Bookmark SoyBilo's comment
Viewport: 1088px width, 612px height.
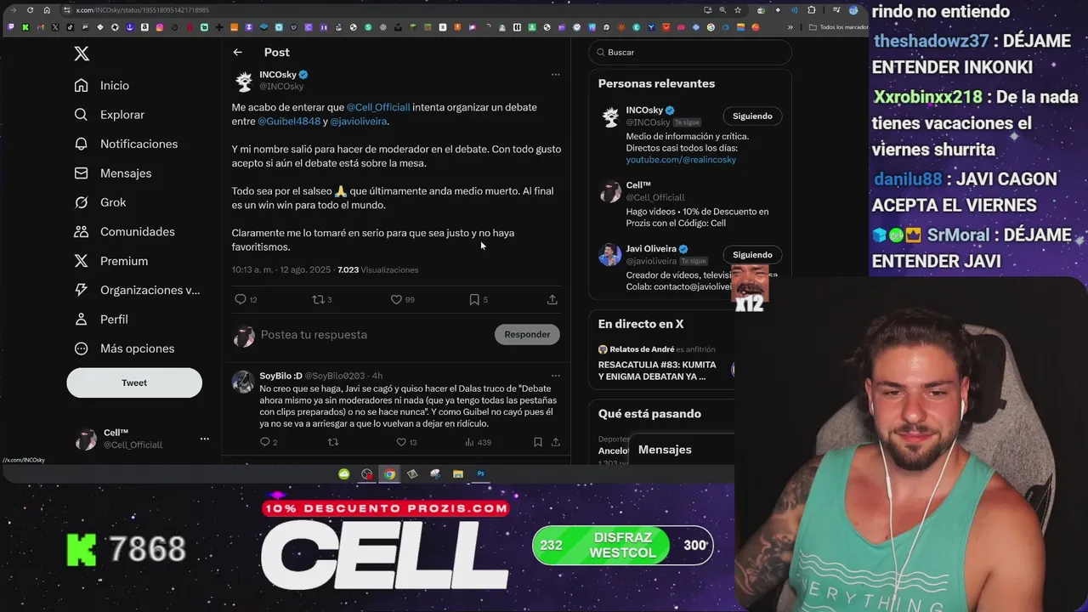(x=537, y=442)
